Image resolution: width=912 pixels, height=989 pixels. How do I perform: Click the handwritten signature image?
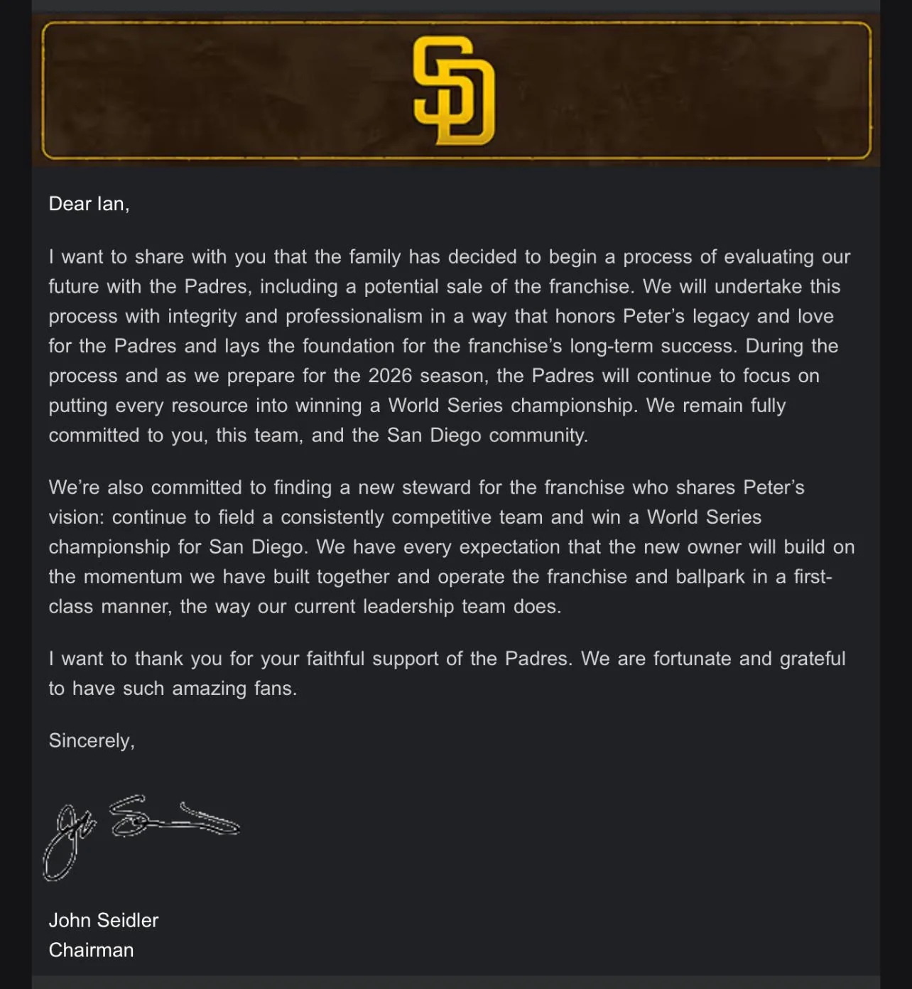(141, 836)
